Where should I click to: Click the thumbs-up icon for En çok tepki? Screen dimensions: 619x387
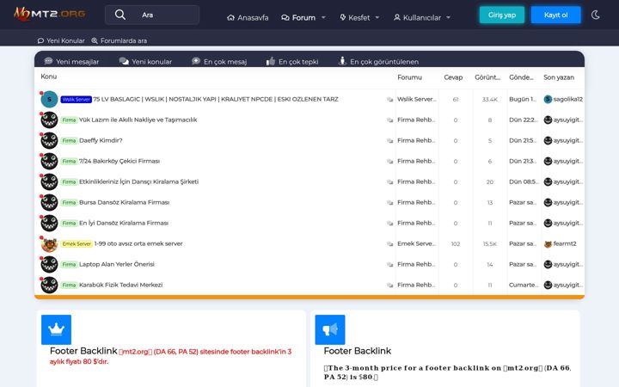tap(271, 61)
